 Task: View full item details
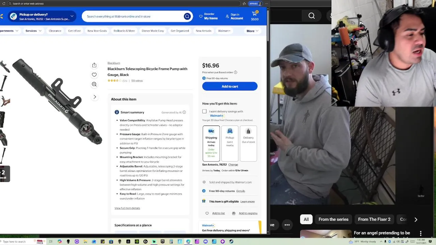click(127, 208)
